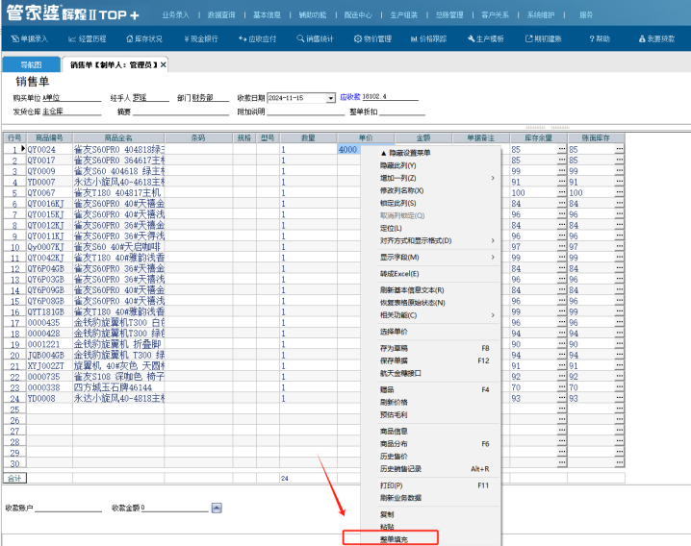The height and width of the screenshot is (546, 691).
Task: Click the 经手人 input field
Action: [150, 98]
